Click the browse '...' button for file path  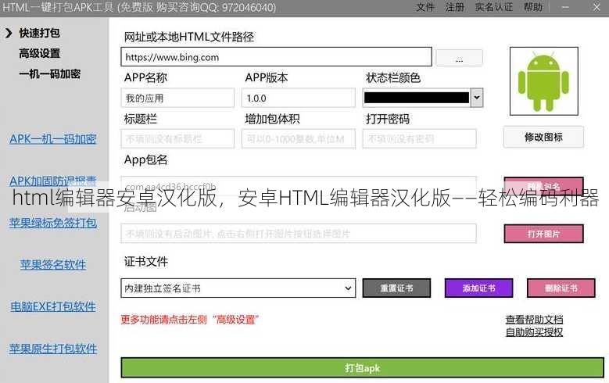pyautogui.click(x=459, y=58)
